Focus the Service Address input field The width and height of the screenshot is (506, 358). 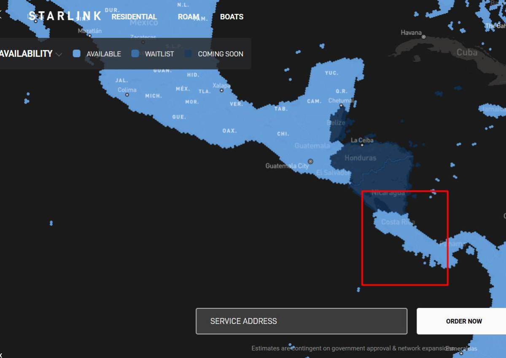click(301, 321)
